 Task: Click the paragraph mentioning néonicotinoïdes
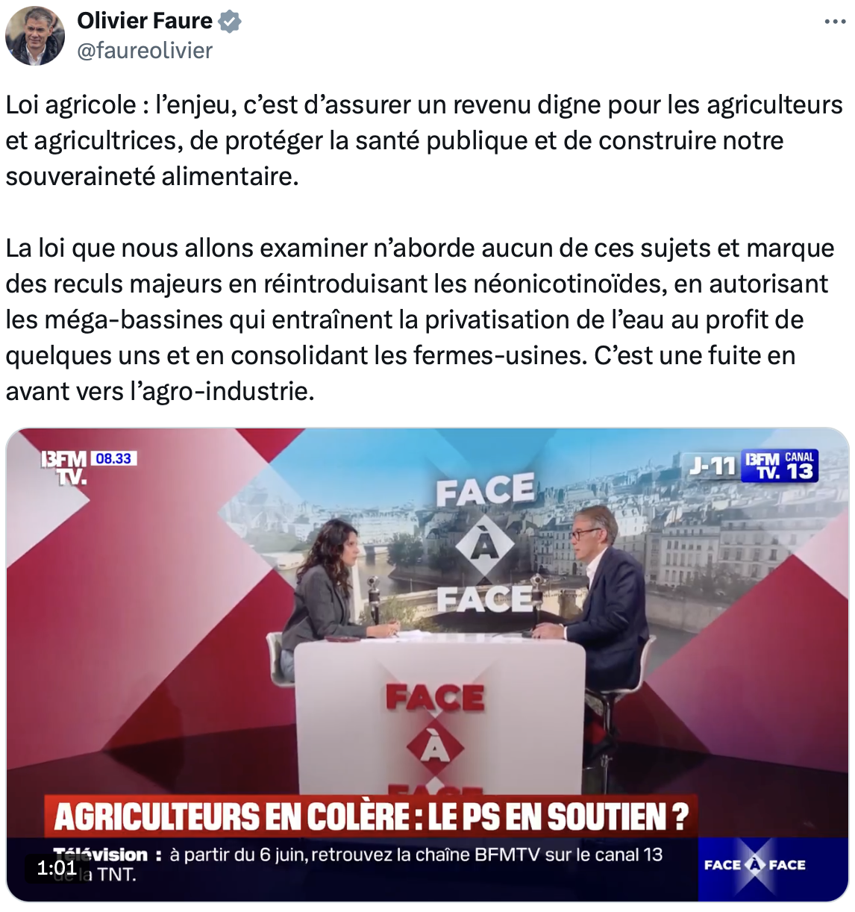pyautogui.click(x=420, y=319)
